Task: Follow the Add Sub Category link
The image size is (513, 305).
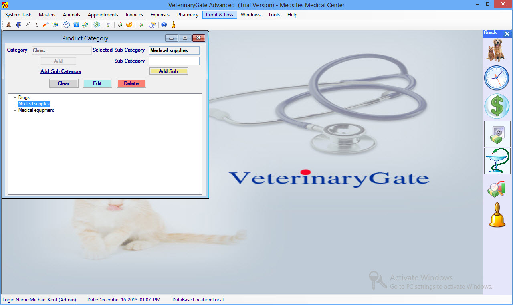Action: pyautogui.click(x=61, y=71)
